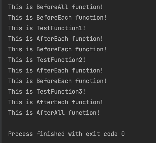Select the "This is AfterAll function!" line

tap(54, 113)
